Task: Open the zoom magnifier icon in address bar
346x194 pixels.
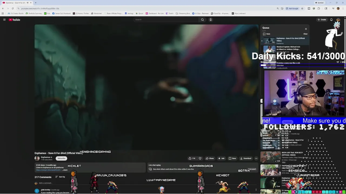Action: point(278,9)
